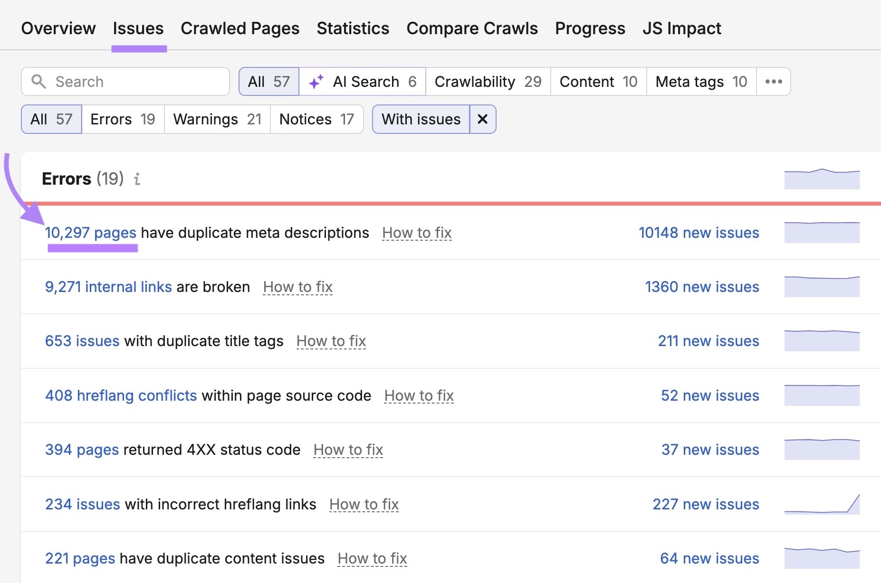Open the With issues filter dropdown
The image size is (881, 583).
(421, 119)
